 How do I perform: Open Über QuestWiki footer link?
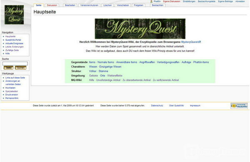coord(176,106)
